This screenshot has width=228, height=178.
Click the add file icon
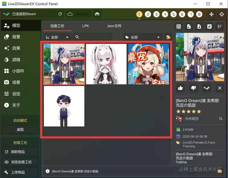(189, 26)
